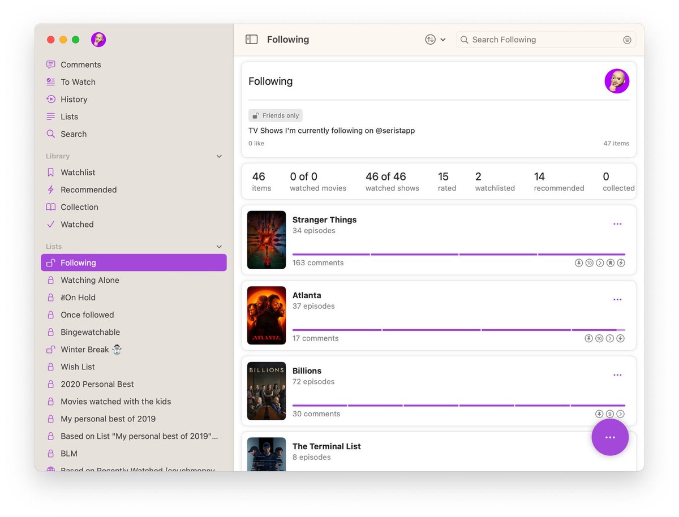Click the bolt recommended icon on Stranger Things
Screen dimensions: 679x517
click(621, 263)
